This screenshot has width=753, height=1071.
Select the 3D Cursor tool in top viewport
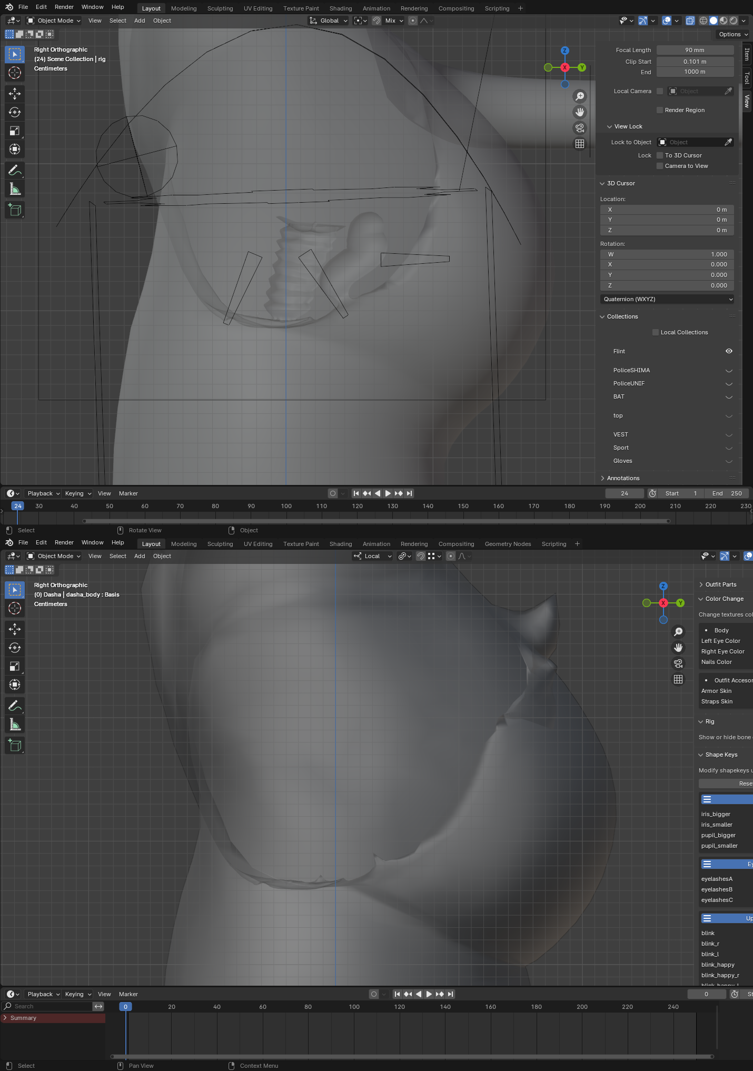coord(15,73)
